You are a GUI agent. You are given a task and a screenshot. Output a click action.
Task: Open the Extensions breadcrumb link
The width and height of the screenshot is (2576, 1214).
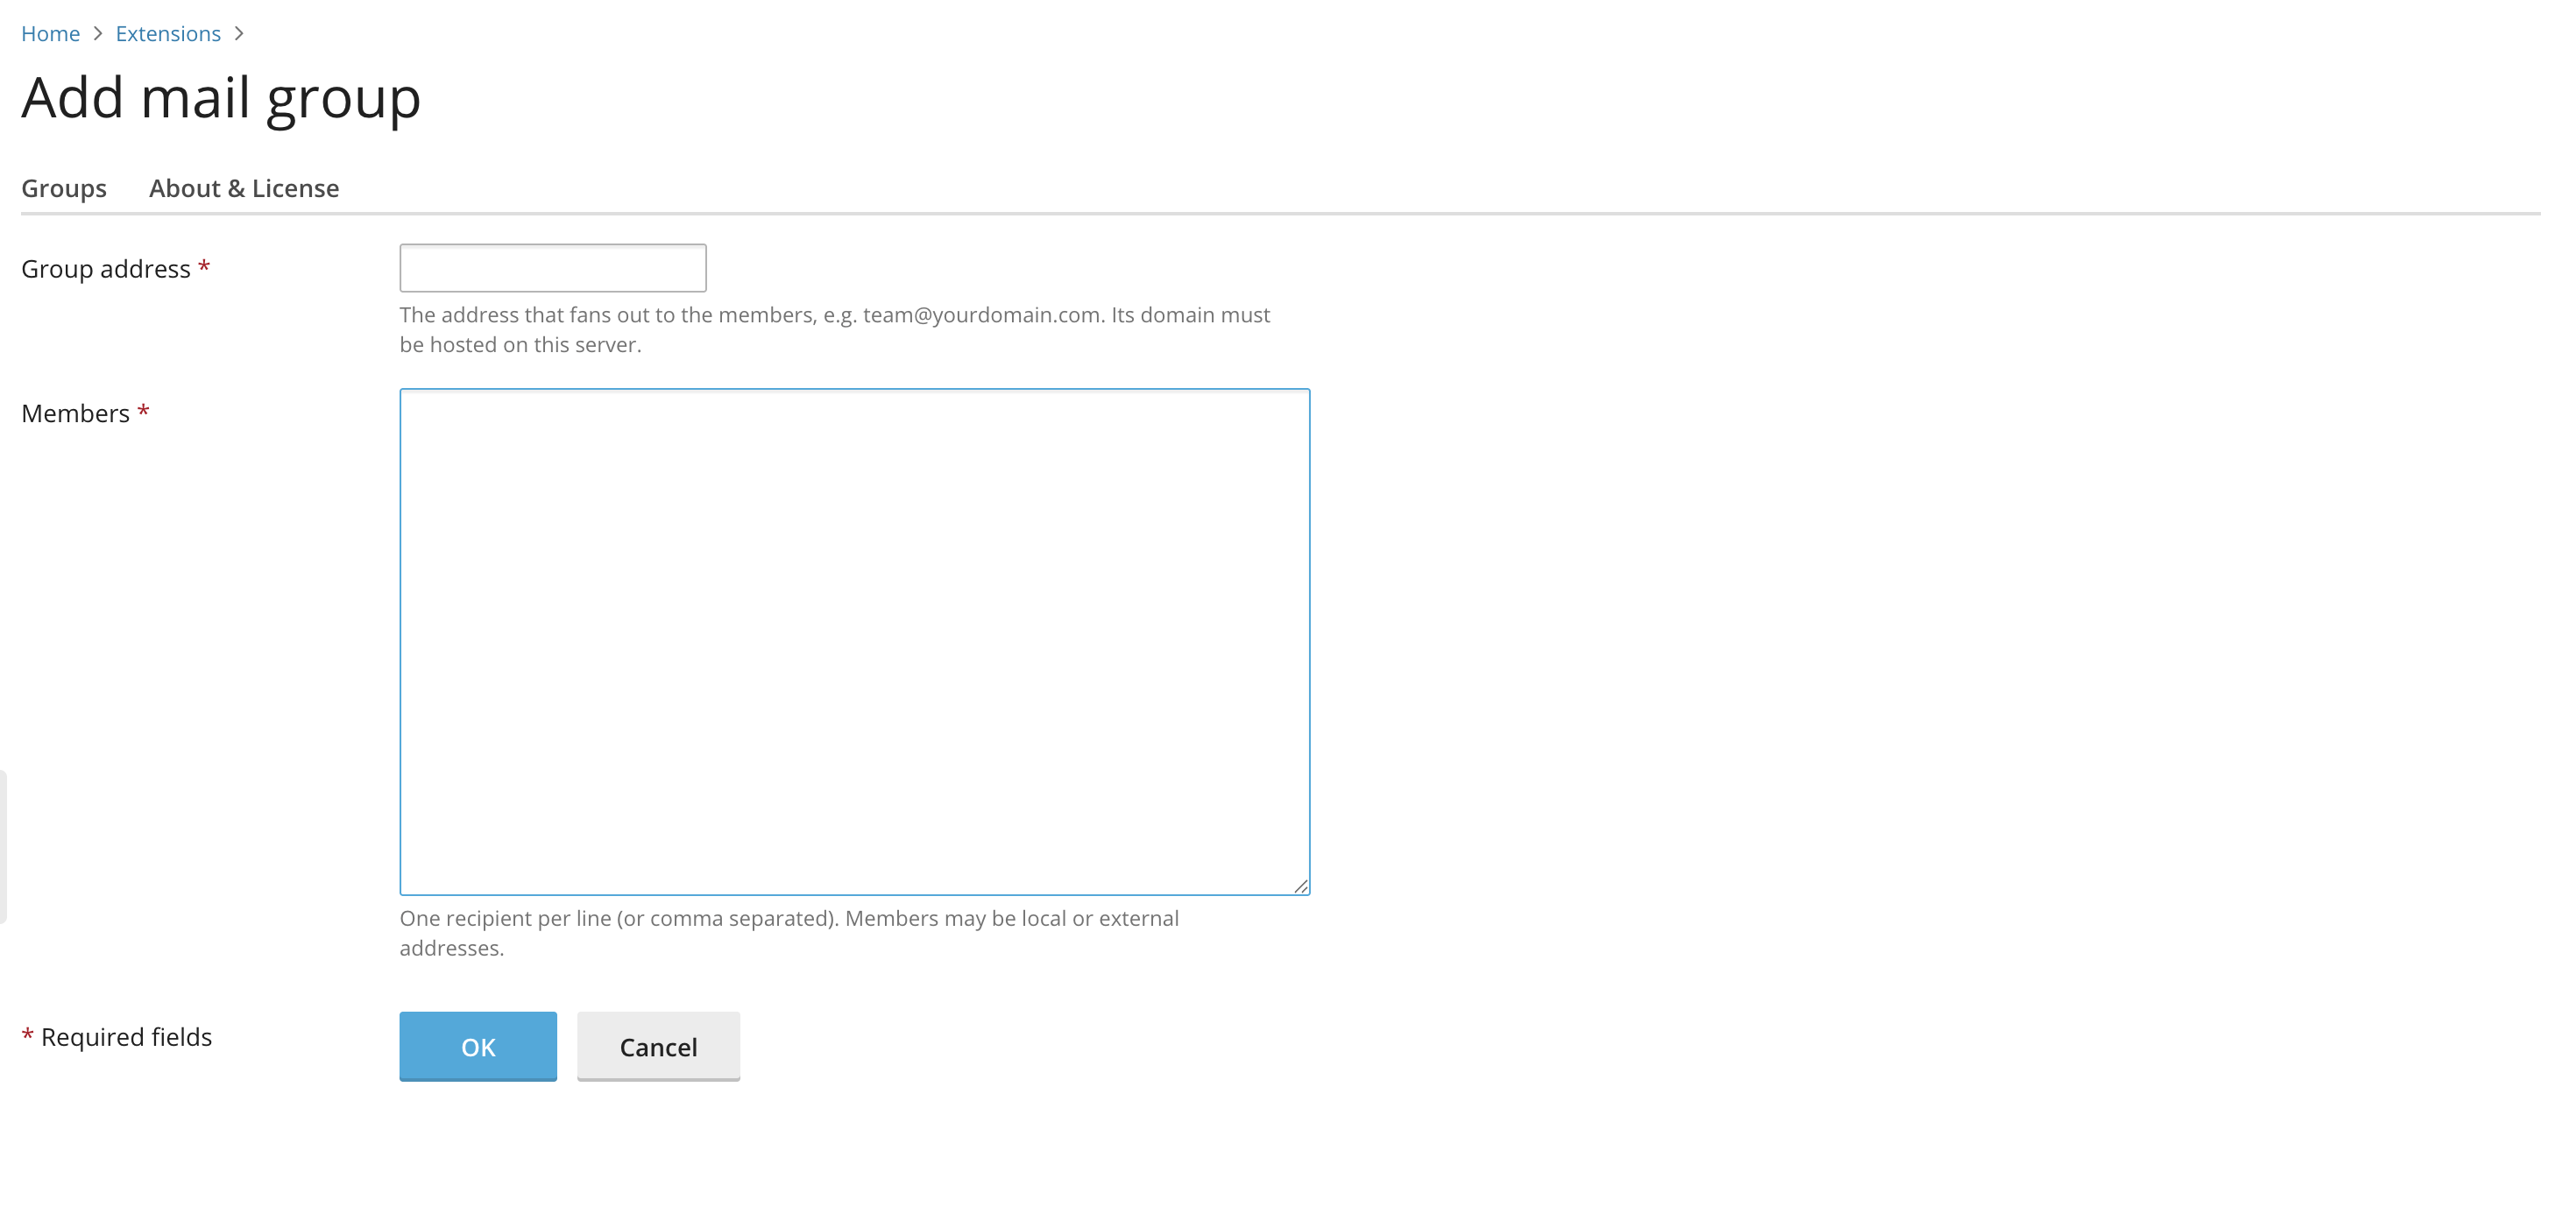click(x=168, y=33)
